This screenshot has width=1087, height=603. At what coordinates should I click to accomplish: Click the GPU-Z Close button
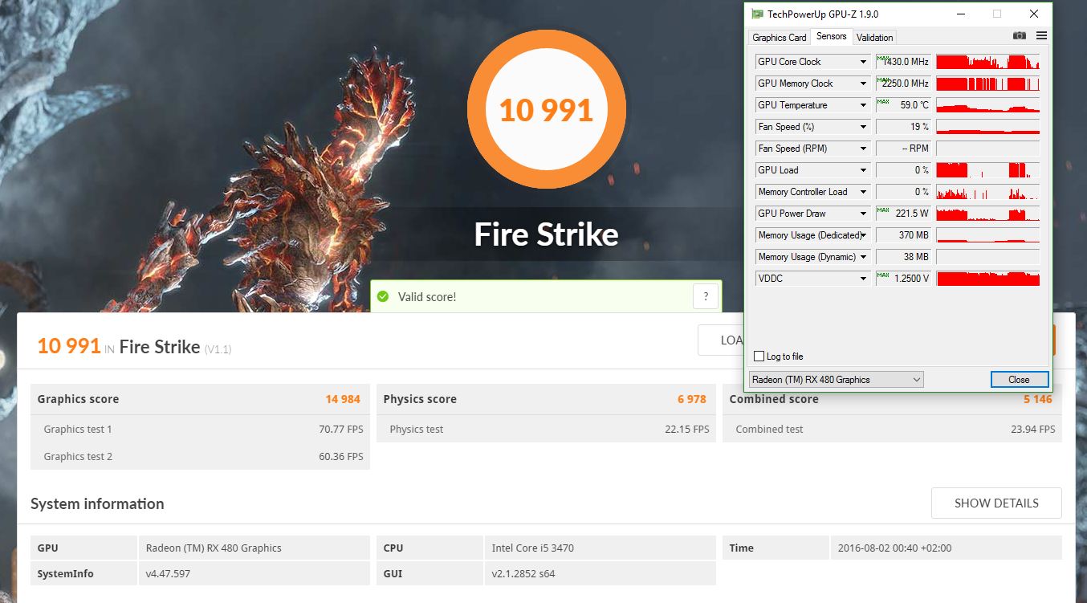(1019, 380)
